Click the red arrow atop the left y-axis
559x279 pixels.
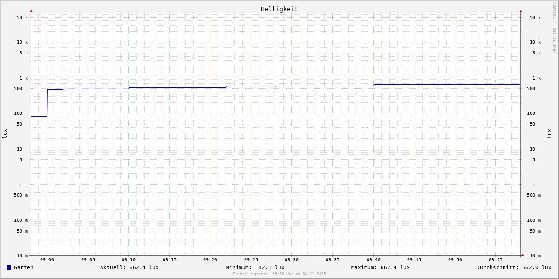[x=31, y=11]
